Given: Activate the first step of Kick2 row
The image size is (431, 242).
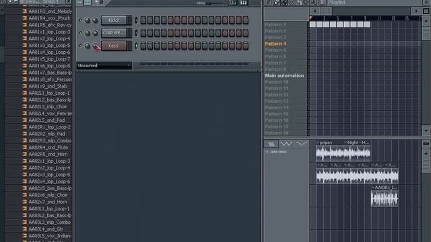Looking at the screenshot, I should [x=143, y=20].
